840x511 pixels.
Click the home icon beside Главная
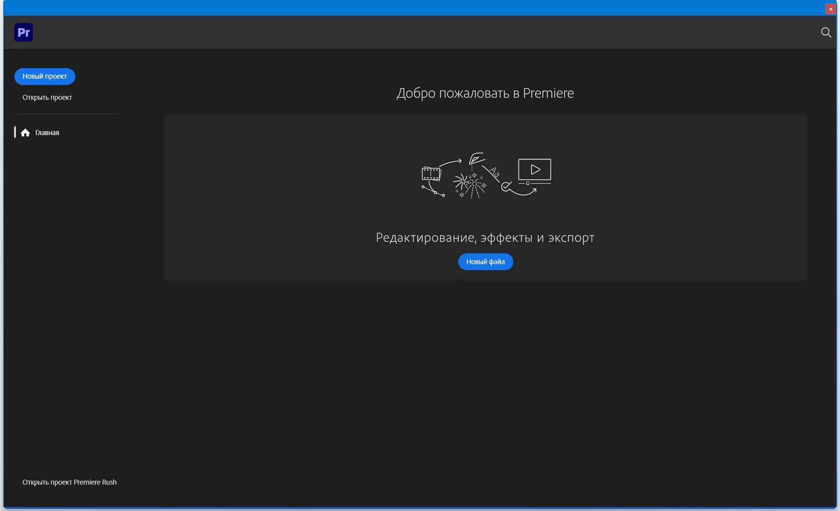[26, 133]
